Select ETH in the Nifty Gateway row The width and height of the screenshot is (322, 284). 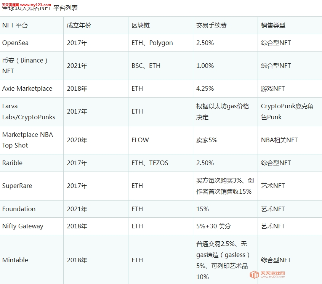tap(137, 226)
